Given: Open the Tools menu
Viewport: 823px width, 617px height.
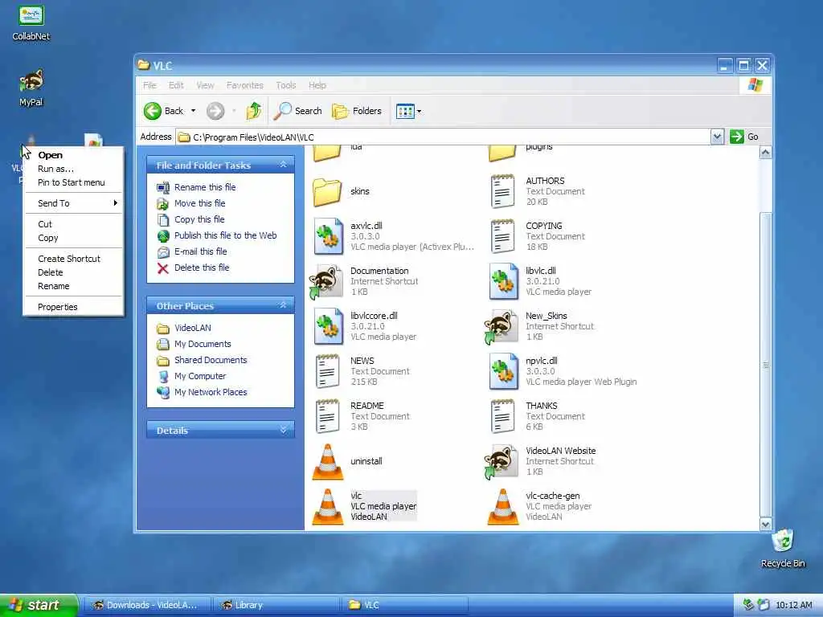Looking at the screenshot, I should click(286, 85).
